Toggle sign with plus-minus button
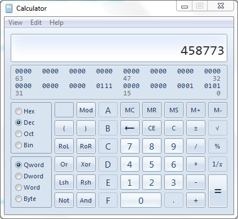 196,128
